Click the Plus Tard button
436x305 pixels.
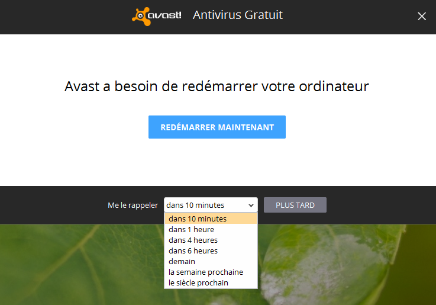coord(295,205)
